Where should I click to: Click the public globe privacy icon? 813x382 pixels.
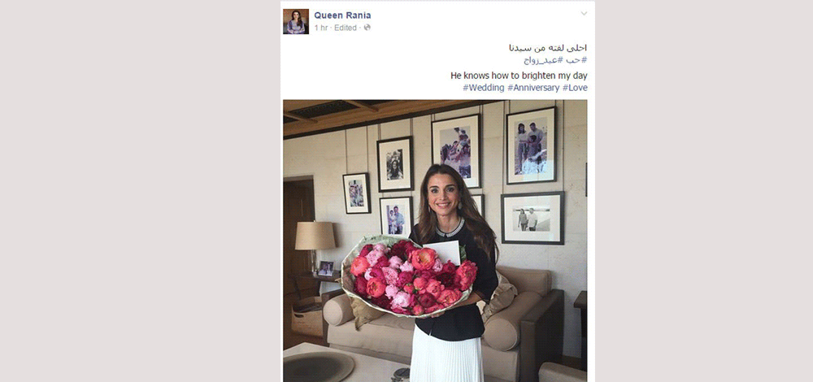[x=367, y=28]
